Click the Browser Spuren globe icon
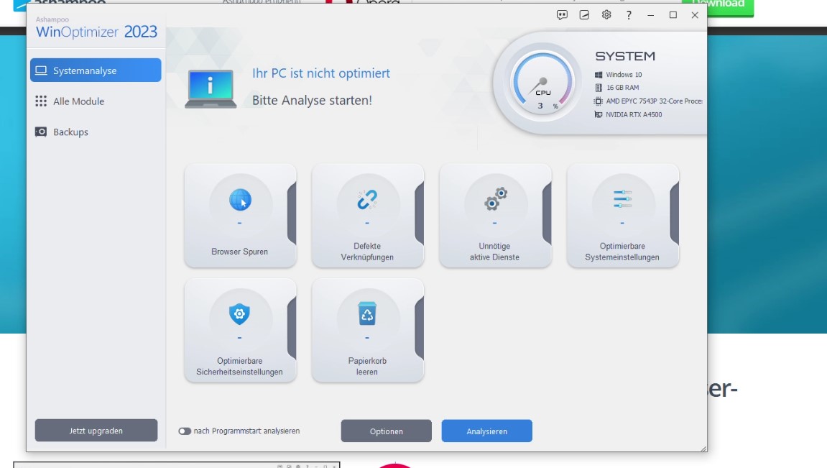 pyautogui.click(x=240, y=200)
